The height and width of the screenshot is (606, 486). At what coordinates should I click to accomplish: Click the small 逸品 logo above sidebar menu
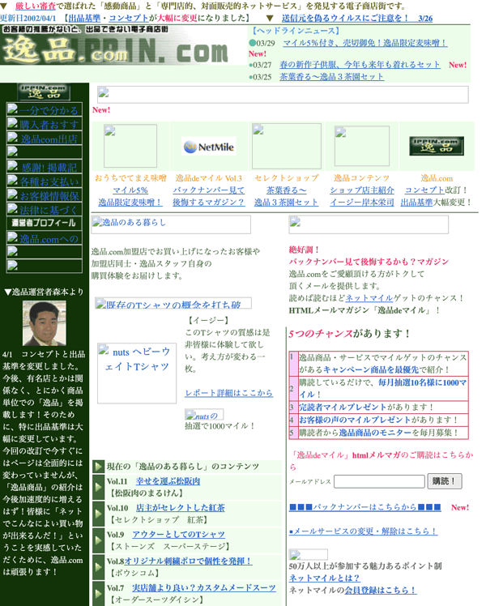pos(44,92)
